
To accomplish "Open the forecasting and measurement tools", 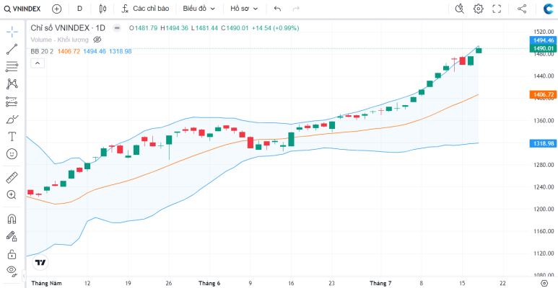I will click(12, 102).
